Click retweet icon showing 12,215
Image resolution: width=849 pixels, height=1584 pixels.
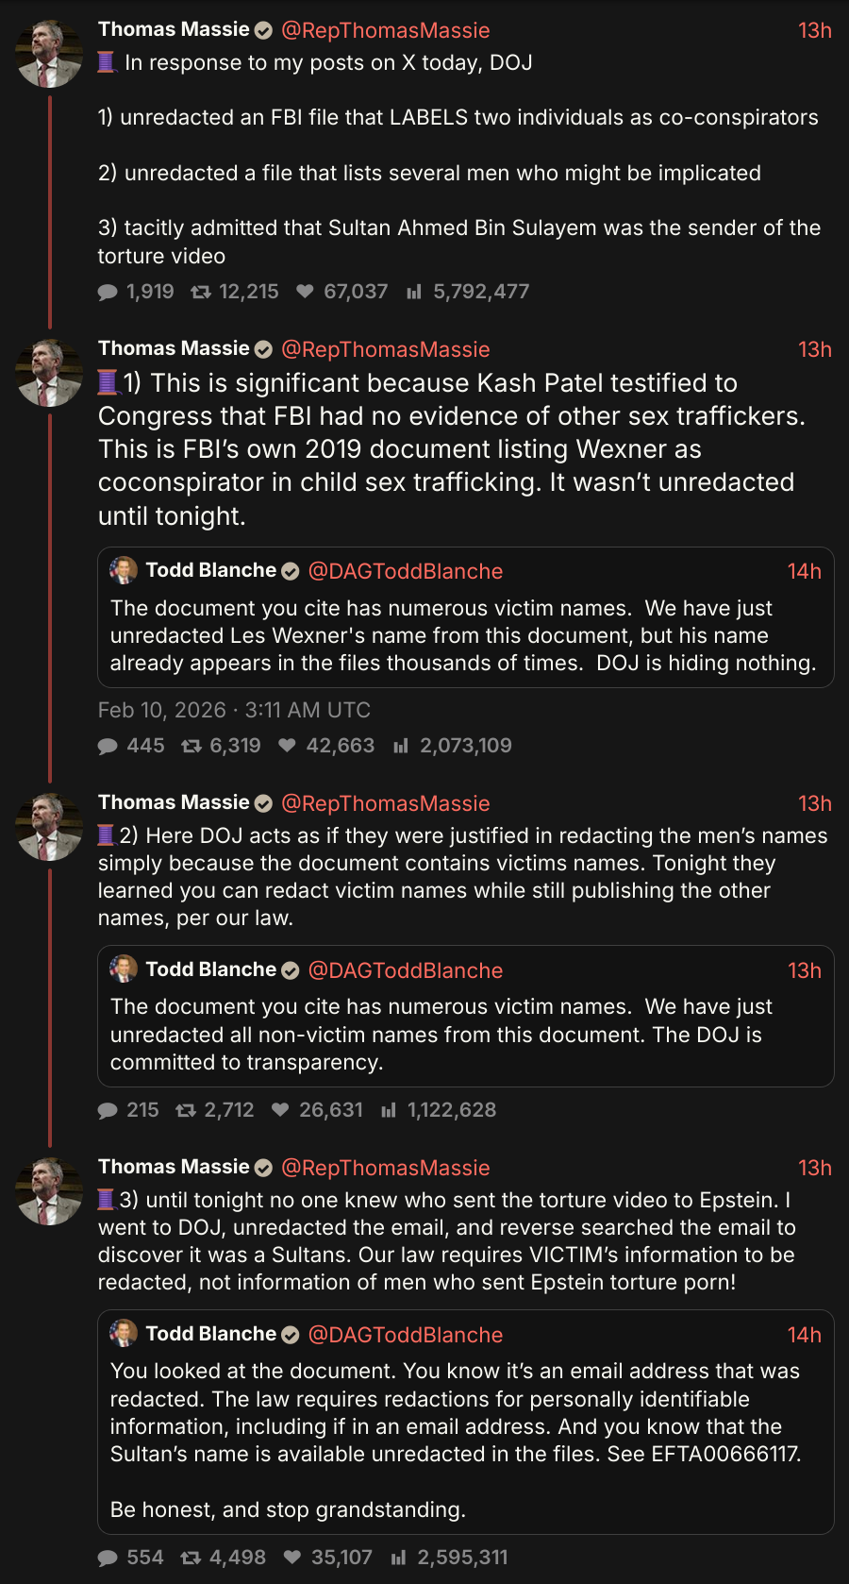pos(200,292)
